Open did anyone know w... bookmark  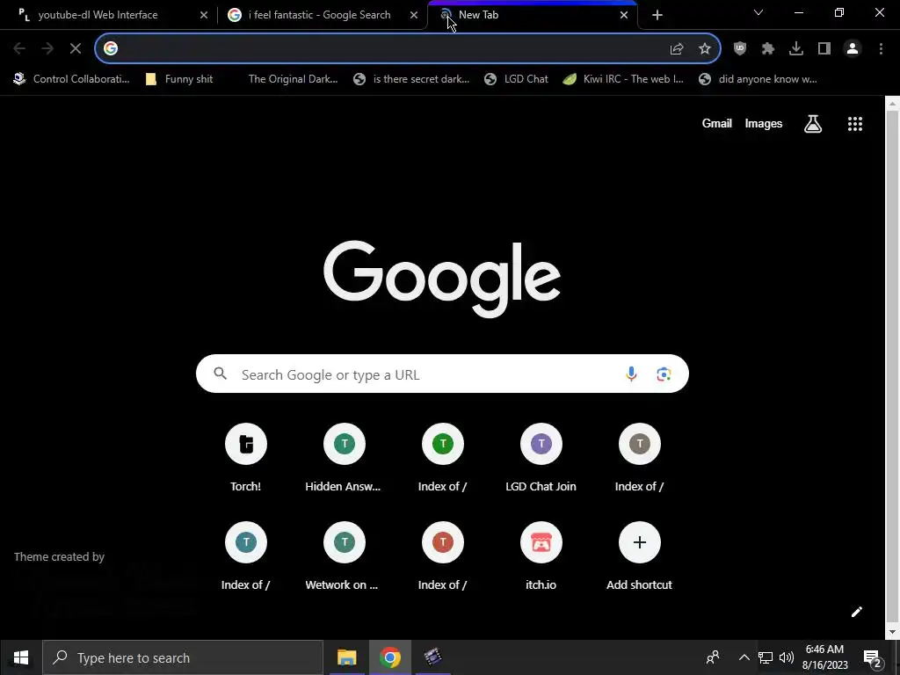758,79
